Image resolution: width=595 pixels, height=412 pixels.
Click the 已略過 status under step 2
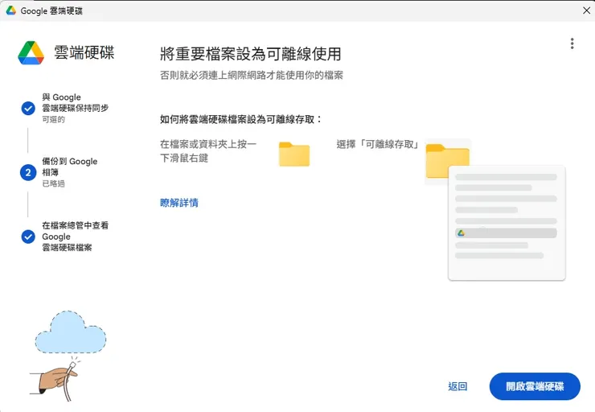pos(53,183)
